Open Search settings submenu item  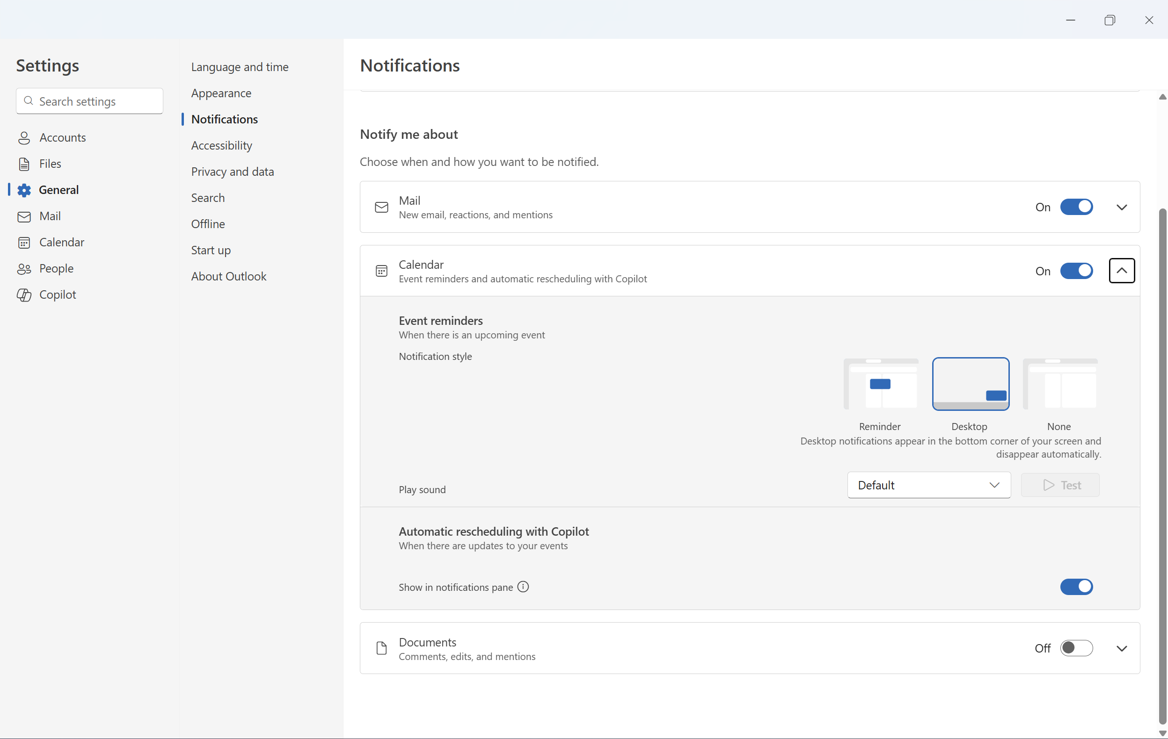click(x=208, y=198)
